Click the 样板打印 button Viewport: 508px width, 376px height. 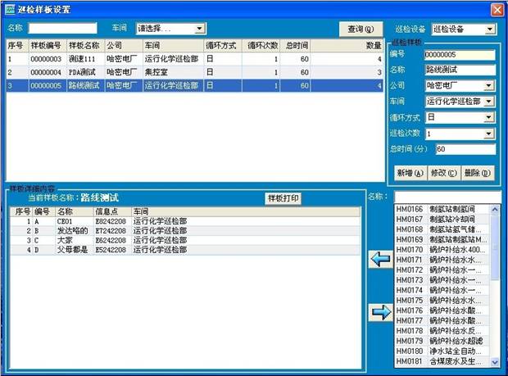click(x=283, y=198)
